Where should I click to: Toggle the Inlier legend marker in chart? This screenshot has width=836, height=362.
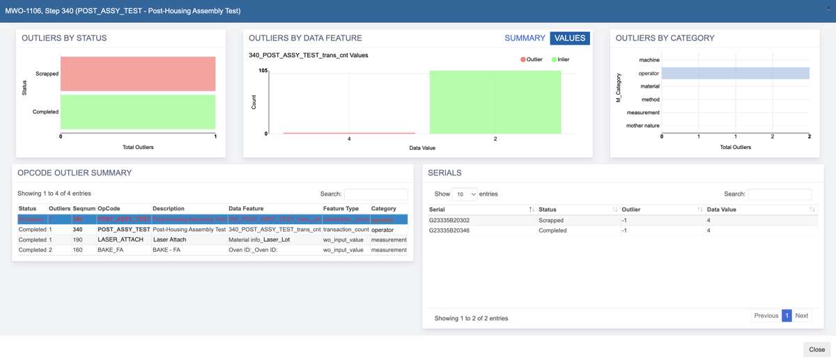[x=554, y=60]
